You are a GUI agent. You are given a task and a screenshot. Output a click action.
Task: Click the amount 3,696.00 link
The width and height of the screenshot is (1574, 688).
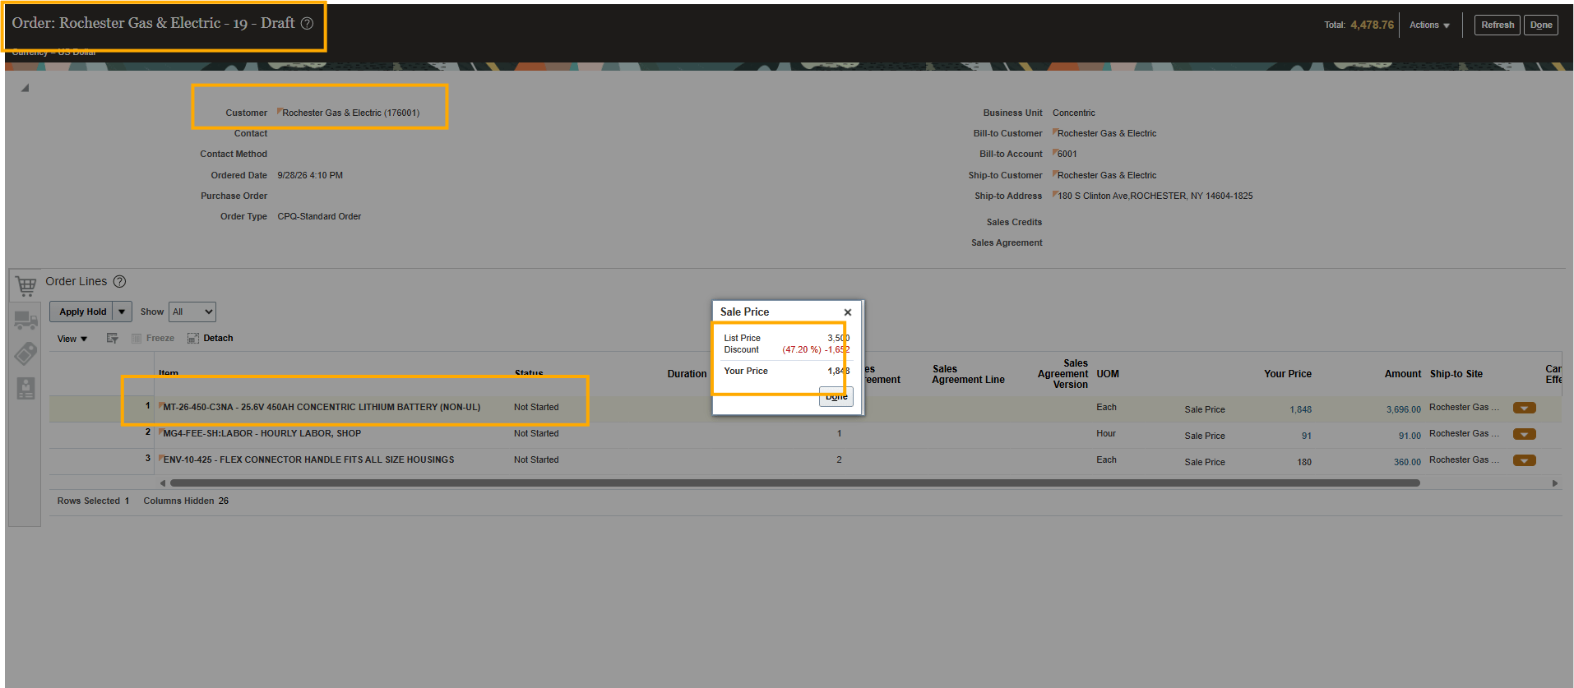coord(1403,409)
